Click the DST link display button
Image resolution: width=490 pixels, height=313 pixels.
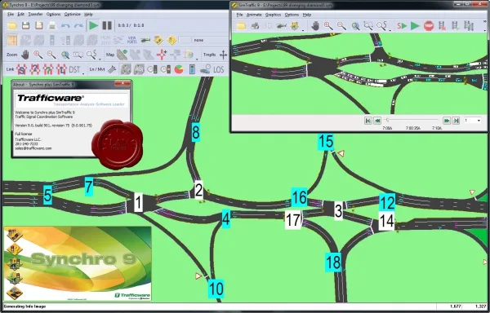coord(74,69)
